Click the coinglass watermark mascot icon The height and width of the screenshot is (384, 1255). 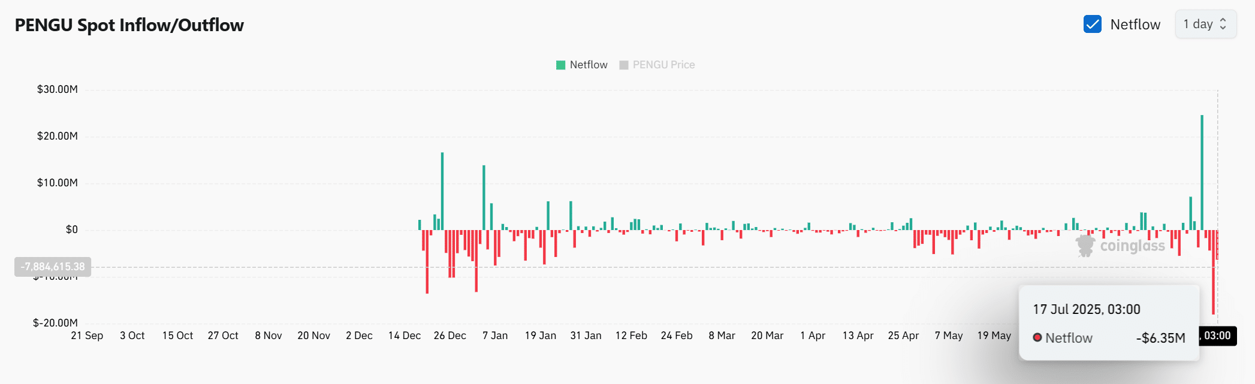(x=1085, y=246)
